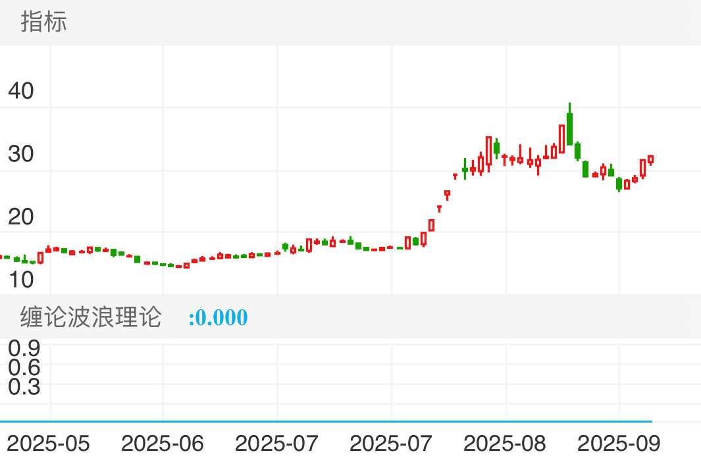
Task: Click the 0.3 indicator axis label
Action: point(24,386)
